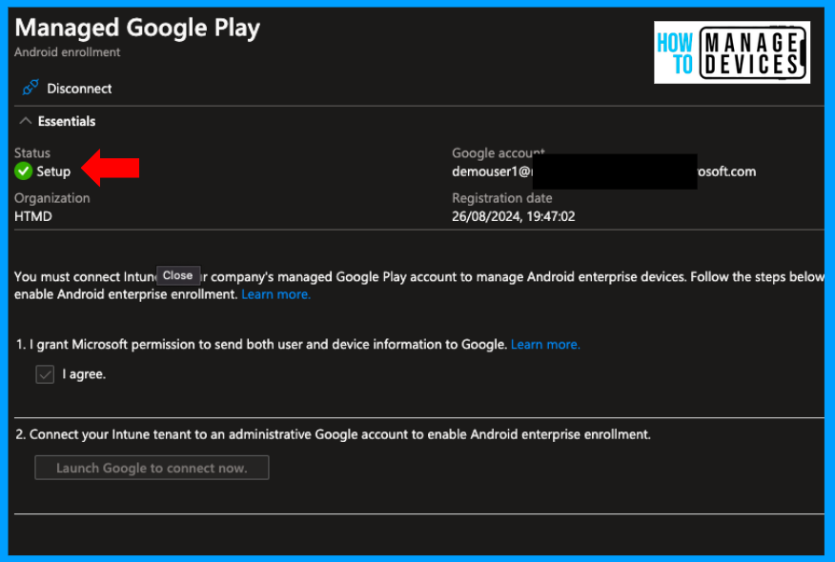Click step 2 Connect your Intune tenant text
This screenshot has width=835, height=562.
point(334,434)
